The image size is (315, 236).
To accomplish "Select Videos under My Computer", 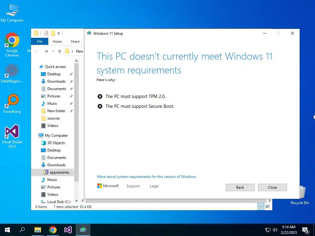I will [53, 195].
